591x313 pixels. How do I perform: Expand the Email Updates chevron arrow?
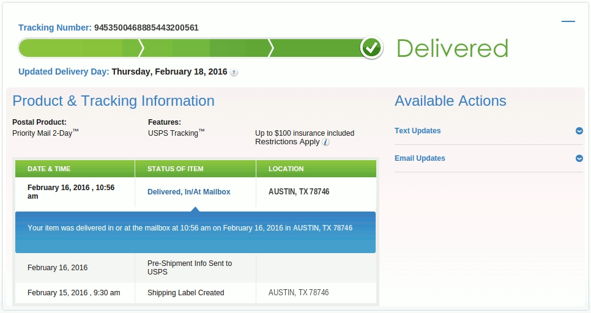click(x=579, y=158)
